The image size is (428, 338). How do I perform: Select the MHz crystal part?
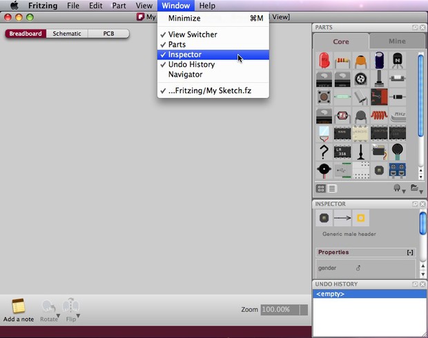tap(397, 115)
